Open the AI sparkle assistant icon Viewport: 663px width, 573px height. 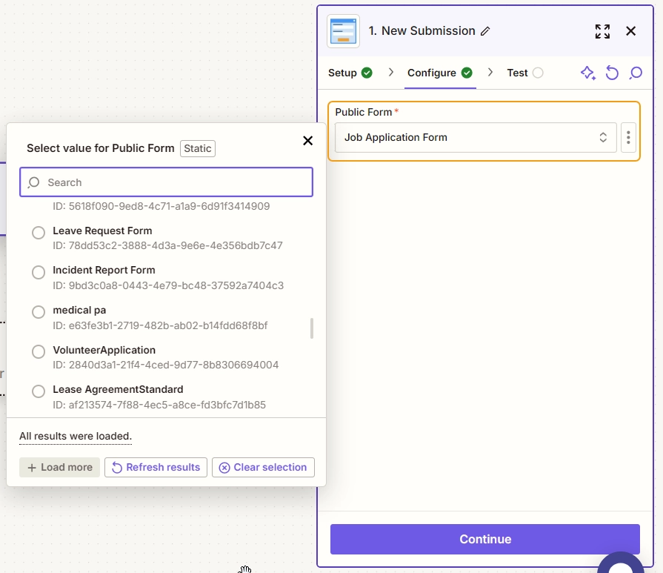coord(587,73)
